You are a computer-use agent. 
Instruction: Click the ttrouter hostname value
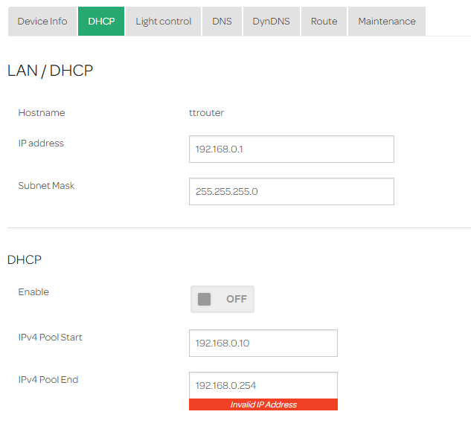point(207,113)
